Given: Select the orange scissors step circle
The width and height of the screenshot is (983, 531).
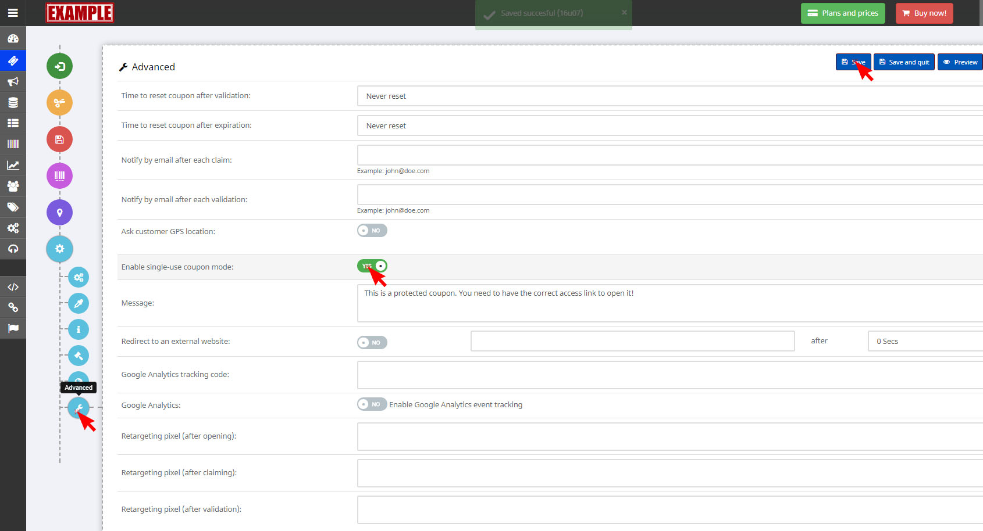Looking at the screenshot, I should [x=59, y=103].
